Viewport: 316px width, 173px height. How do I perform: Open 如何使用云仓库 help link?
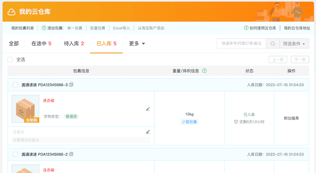pos(263,28)
